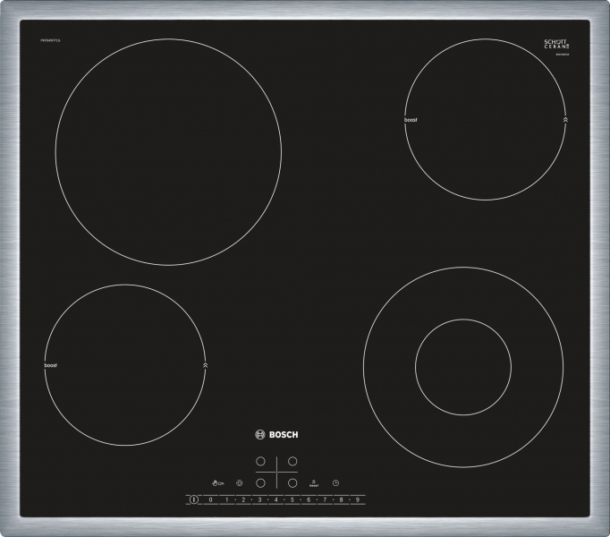This screenshot has height=537, width=610.
Task: Set heat level to 9 on slider
Action: click(357, 499)
